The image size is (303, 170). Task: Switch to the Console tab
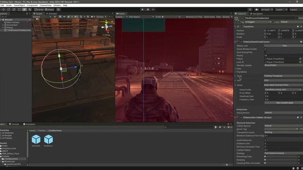[14, 124]
